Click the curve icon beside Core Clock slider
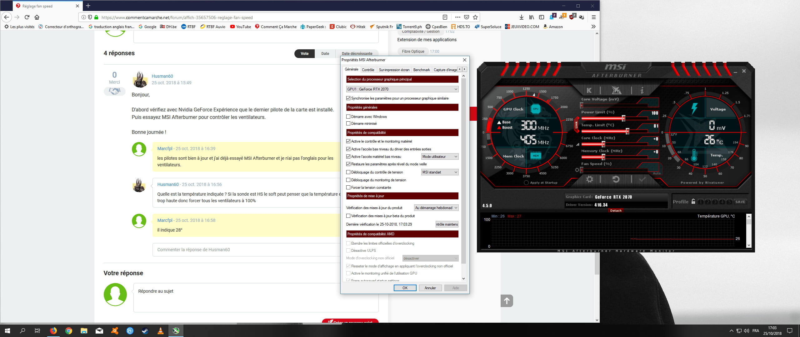The height and width of the screenshot is (337, 800). click(x=577, y=144)
